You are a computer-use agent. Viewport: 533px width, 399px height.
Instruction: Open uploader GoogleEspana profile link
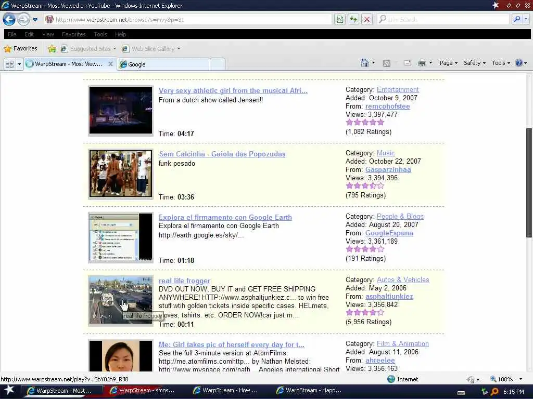click(389, 233)
